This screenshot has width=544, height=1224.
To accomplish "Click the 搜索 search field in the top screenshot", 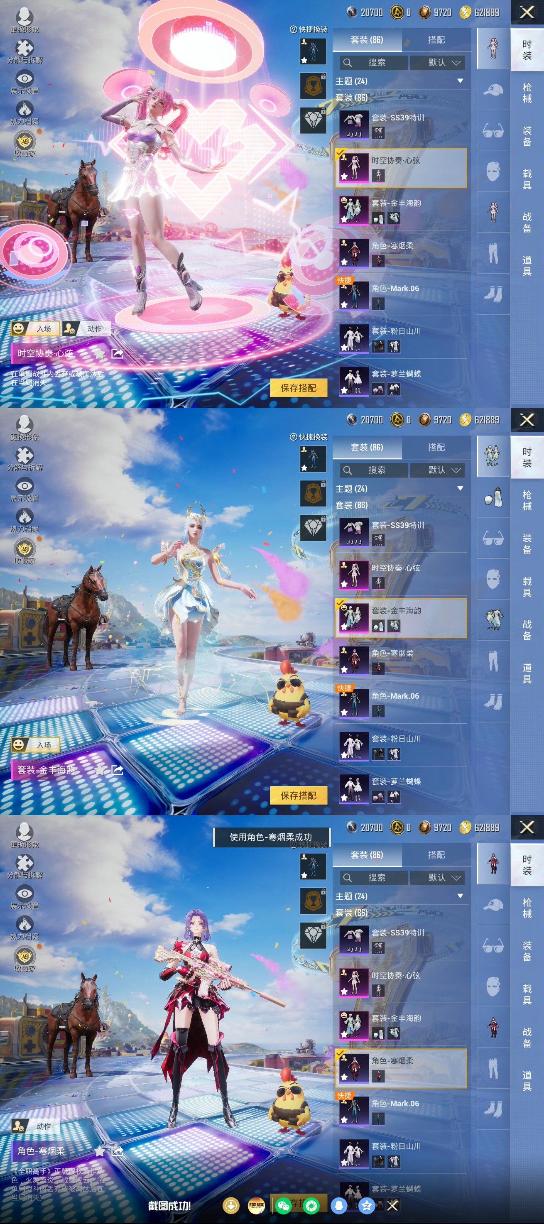I will 374,63.
